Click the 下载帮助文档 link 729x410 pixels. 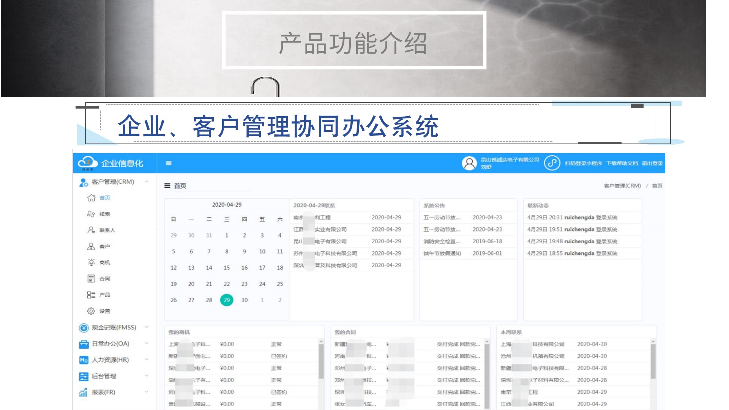(x=622, y=163)
